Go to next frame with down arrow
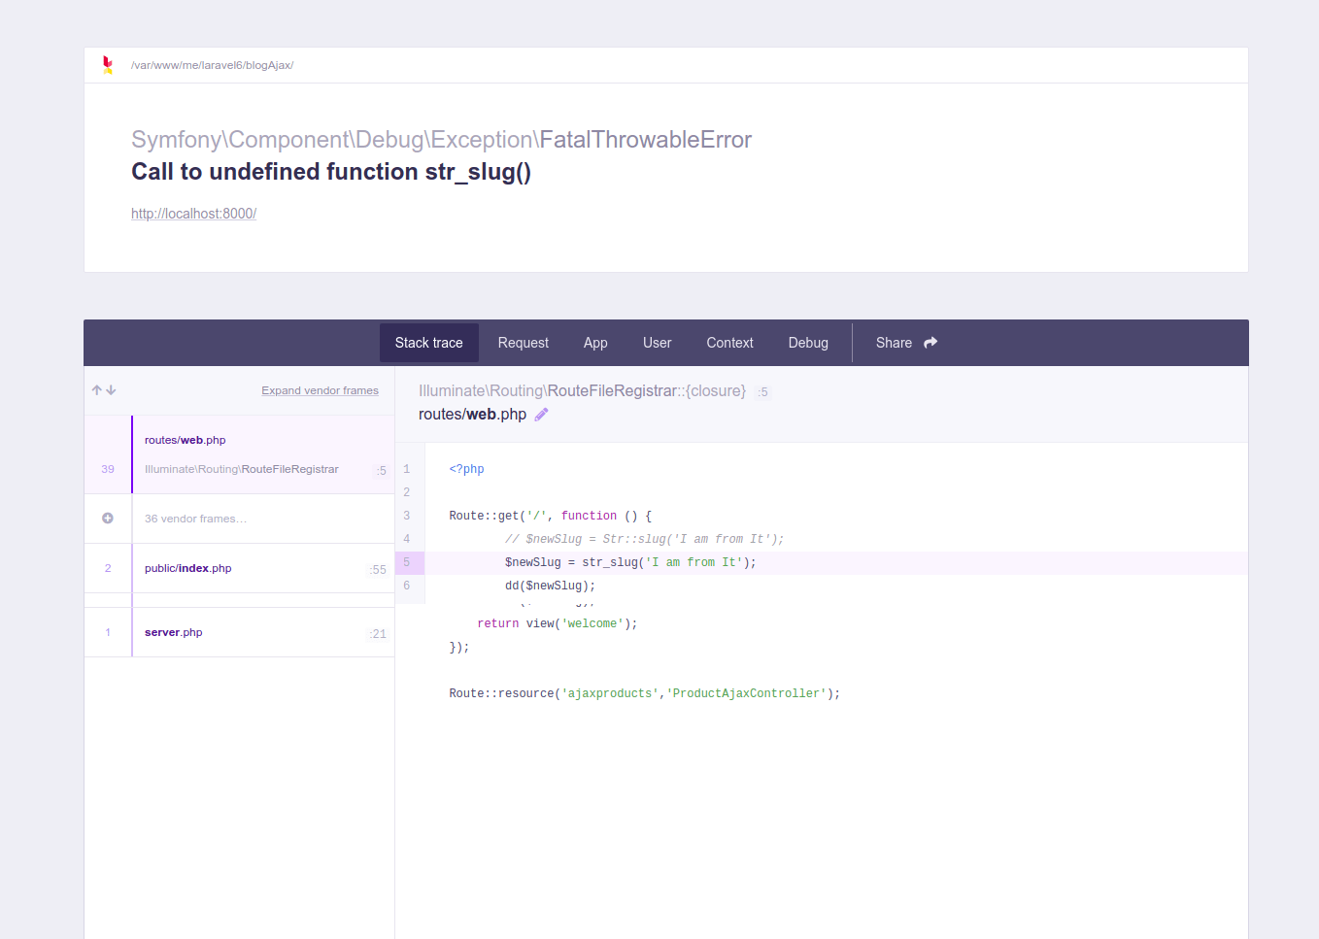Screen dimensions: 1319x939 [112, 390]
